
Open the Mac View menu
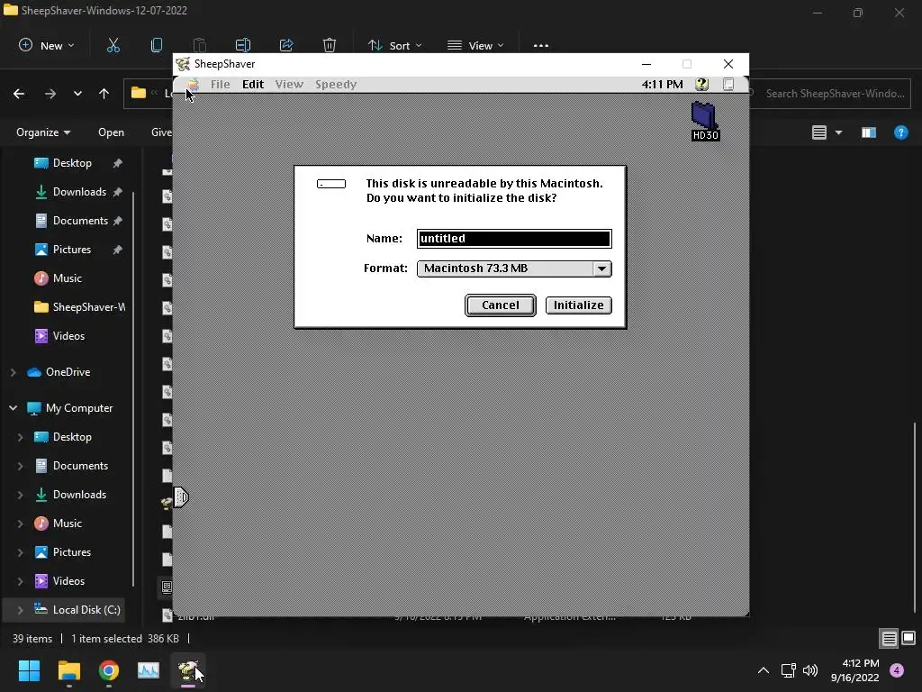tap(289, 84)
